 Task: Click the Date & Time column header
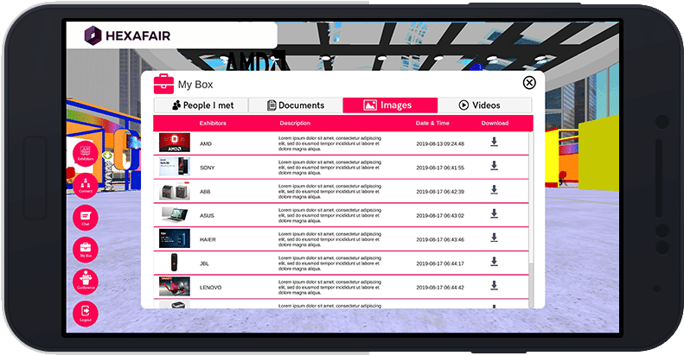click(432, 124)
